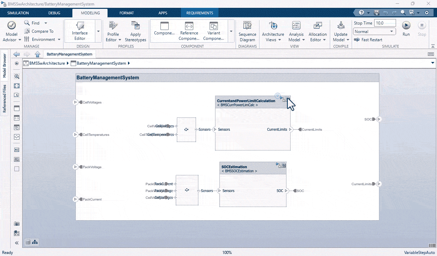Add an Image from the palette
Screen dimensions: 437x256
pos(17,159)
